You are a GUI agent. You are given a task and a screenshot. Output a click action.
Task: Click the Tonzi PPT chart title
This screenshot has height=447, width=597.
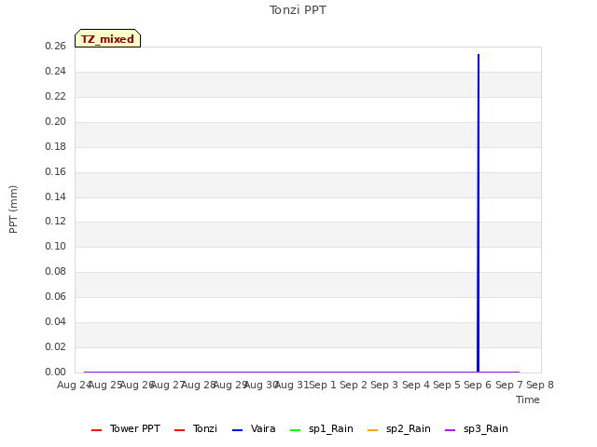coord(298,10)
